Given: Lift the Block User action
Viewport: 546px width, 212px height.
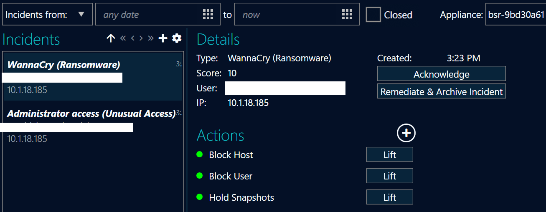Looking at the screenshot, I should [389, 176].
